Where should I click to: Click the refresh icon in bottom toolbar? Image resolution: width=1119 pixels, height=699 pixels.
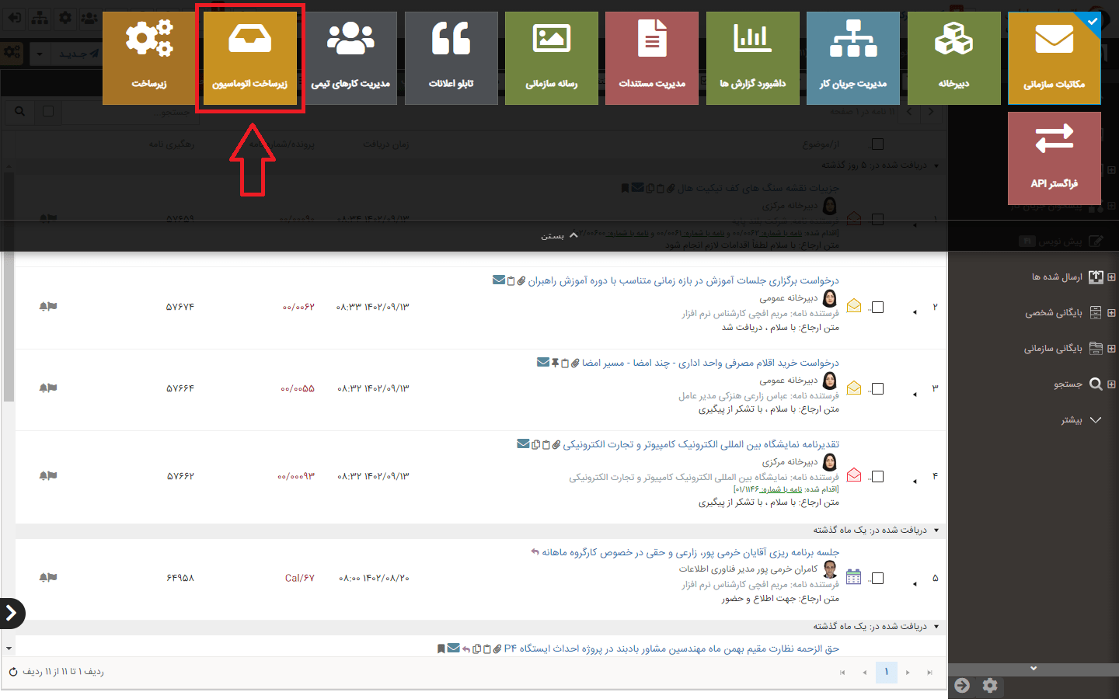coord(14,673)
